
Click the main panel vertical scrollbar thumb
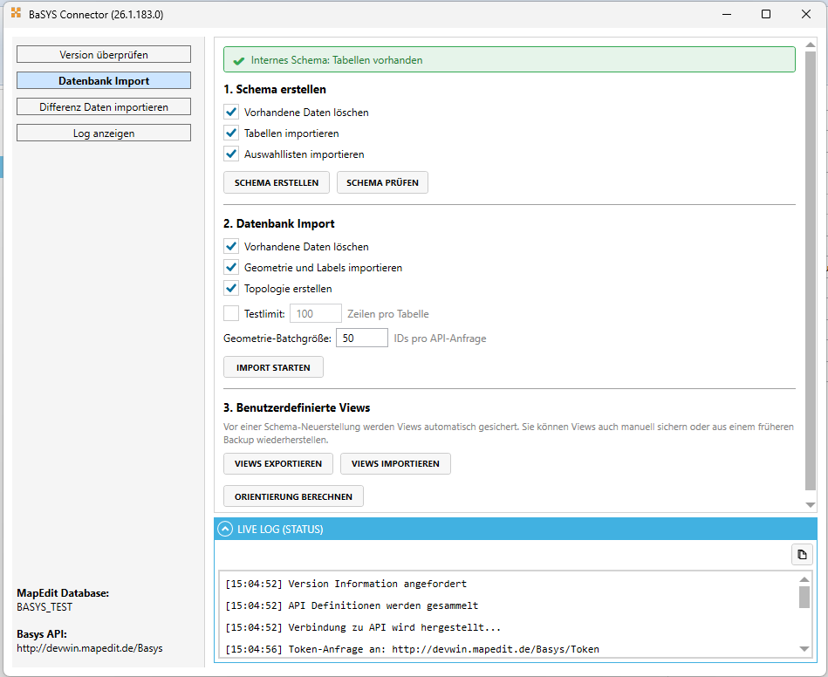click(x=811, y=271)
